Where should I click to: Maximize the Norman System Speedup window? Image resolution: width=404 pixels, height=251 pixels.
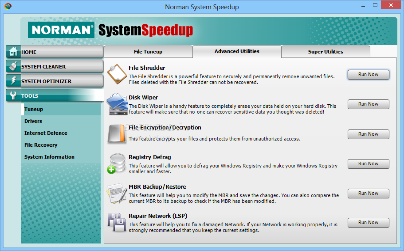[375, 5]
